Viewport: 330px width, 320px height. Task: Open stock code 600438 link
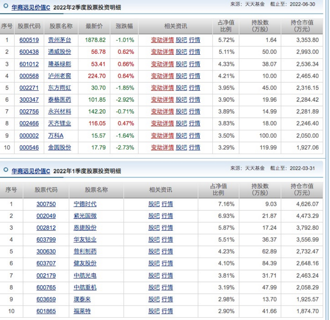pos(29,52)
